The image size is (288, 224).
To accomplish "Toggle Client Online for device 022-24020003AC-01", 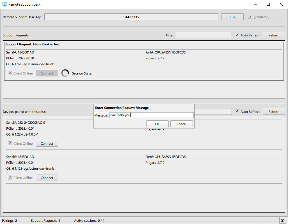I will (x=10, y=144).
